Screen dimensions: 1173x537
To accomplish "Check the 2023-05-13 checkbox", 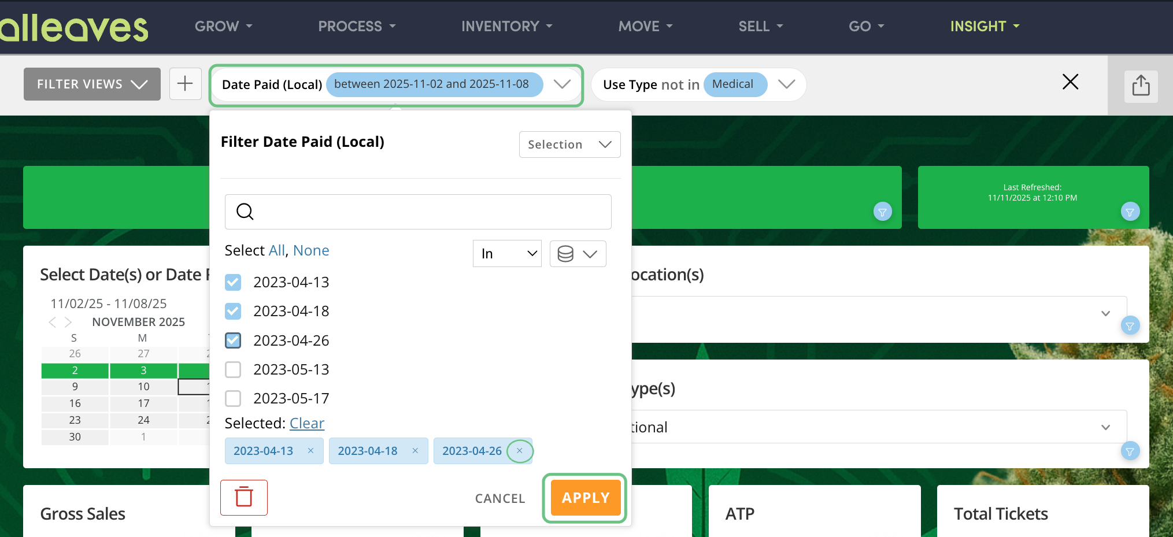I will point(233,369).
